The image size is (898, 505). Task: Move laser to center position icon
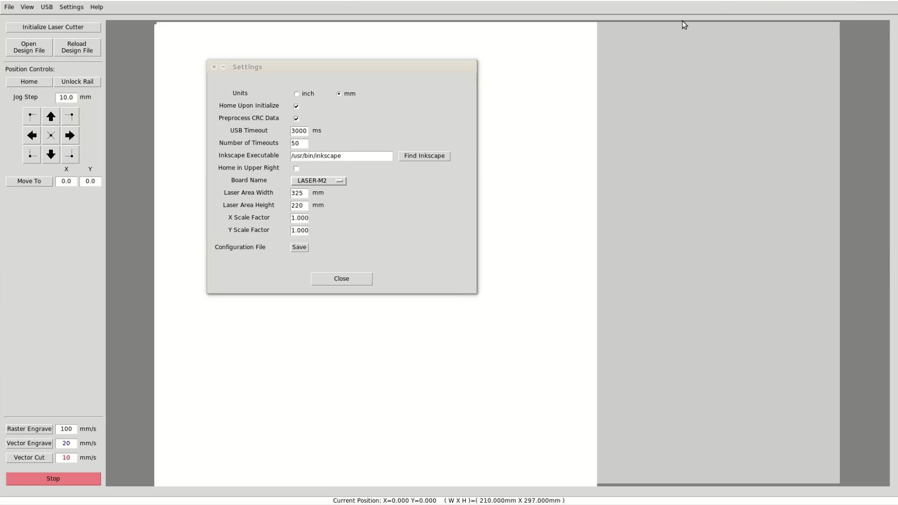point(51,136)
